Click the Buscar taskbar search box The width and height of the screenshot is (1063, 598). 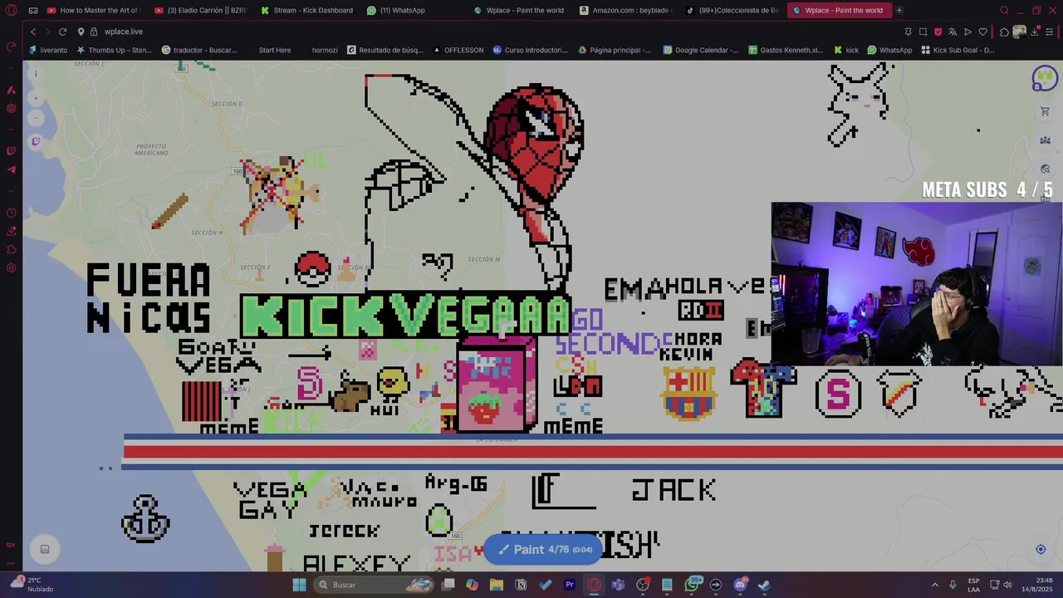[x=375, y=585]
